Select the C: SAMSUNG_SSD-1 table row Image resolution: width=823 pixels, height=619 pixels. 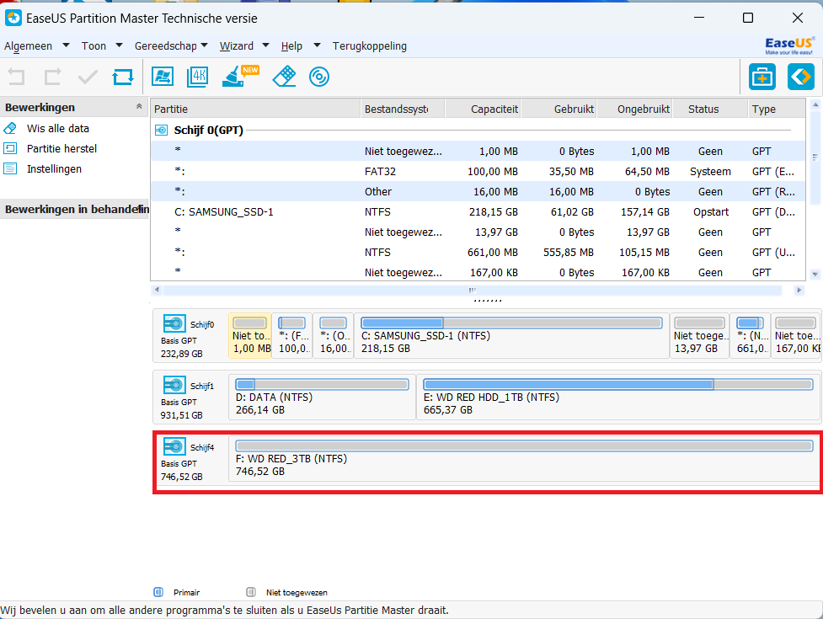(x=478, y=212)
